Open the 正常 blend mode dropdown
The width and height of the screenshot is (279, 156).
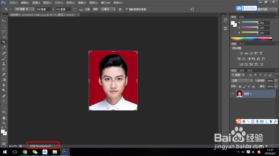[242, 81]
